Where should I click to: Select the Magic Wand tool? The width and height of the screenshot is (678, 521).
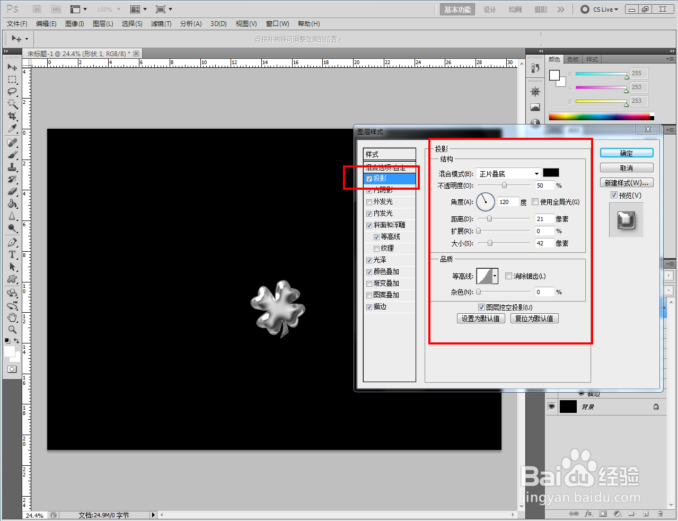(12, 104)
